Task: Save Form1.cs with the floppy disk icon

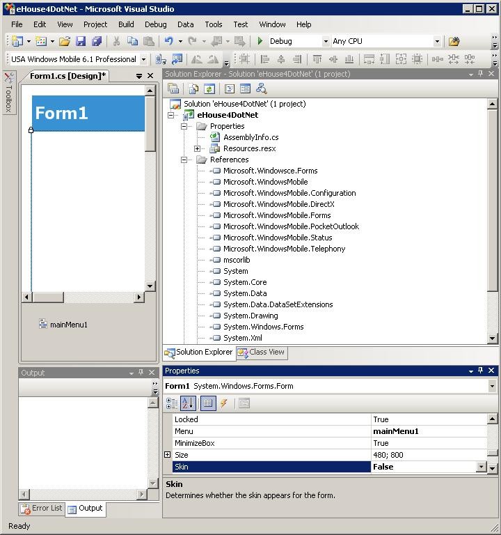Action: (x=81, y=41)
